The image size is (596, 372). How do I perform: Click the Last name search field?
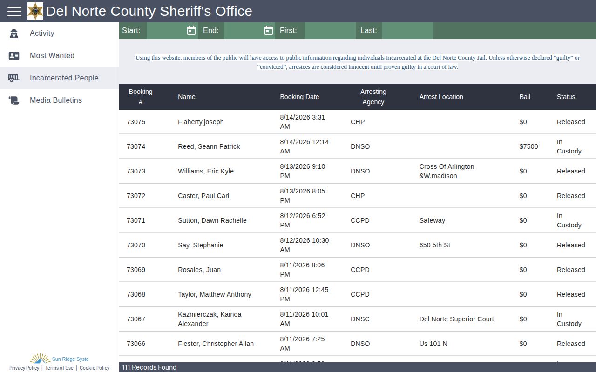click(x=407, y=31)
